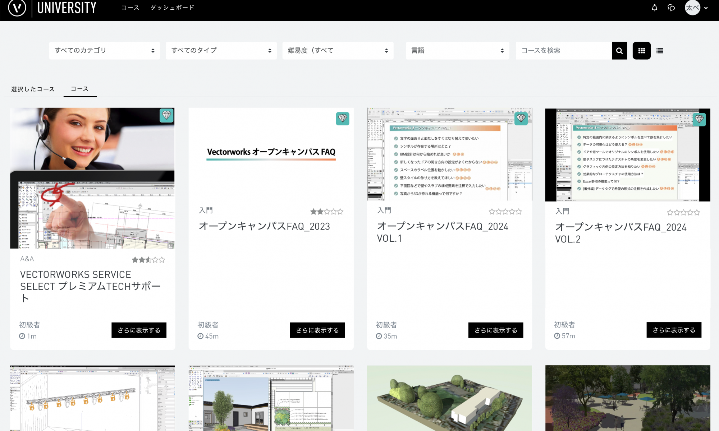Open 言語 language dropdown
Viewport: 719px width, 431px height.
click(458, 51)
